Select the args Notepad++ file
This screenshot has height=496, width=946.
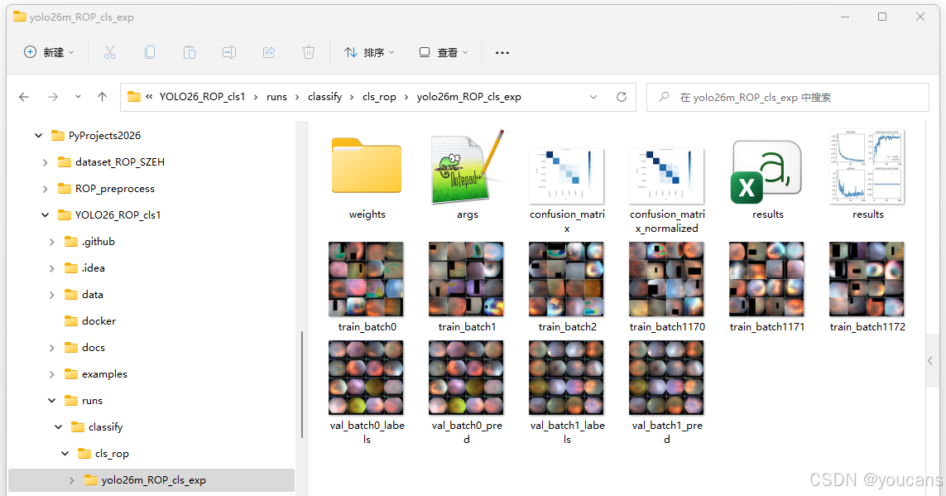468,167
